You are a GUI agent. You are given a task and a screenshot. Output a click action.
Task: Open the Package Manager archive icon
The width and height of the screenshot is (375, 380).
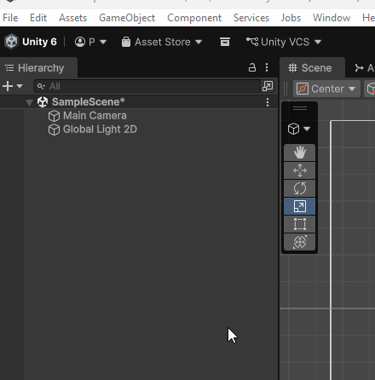click(x=225, y=42)
